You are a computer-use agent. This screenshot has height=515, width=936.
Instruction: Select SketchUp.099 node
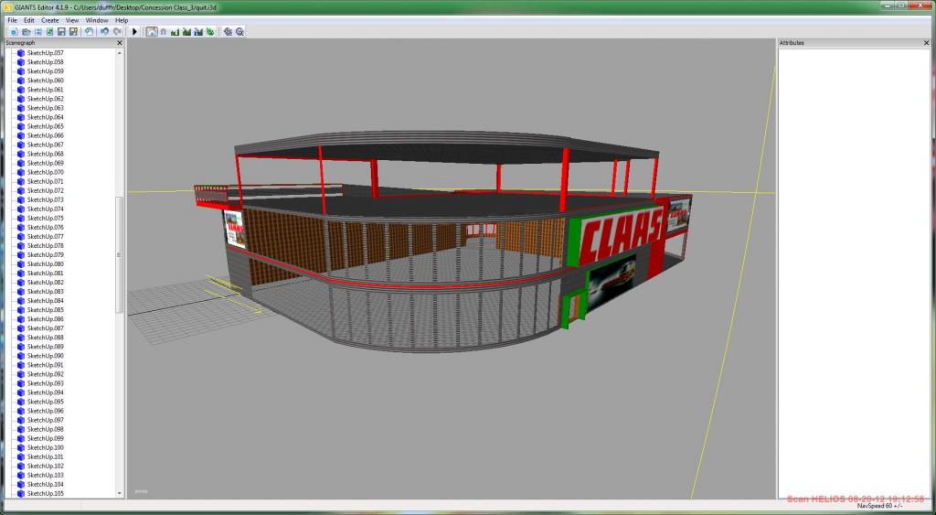coord(46,438)
